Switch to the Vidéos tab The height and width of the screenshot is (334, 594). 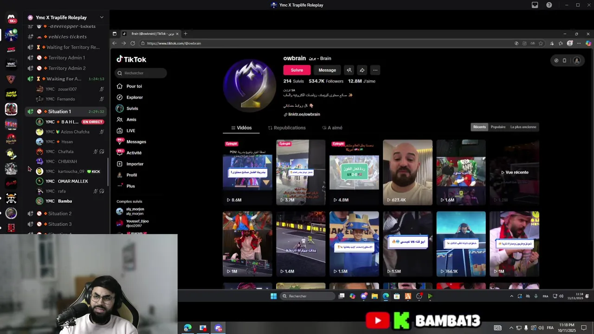(241, 128)
